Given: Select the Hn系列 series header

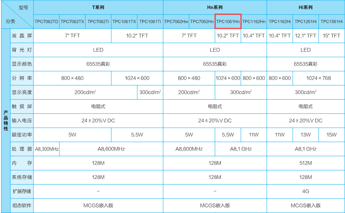Looking at the screenshot, I should pyautogui.click(x=215, y=7).
